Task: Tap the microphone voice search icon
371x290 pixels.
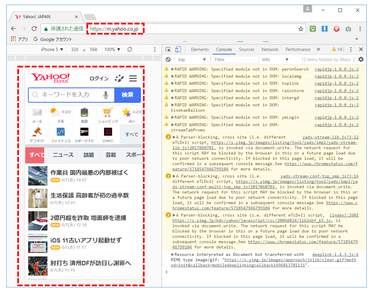Action: [x=106, y=95]
